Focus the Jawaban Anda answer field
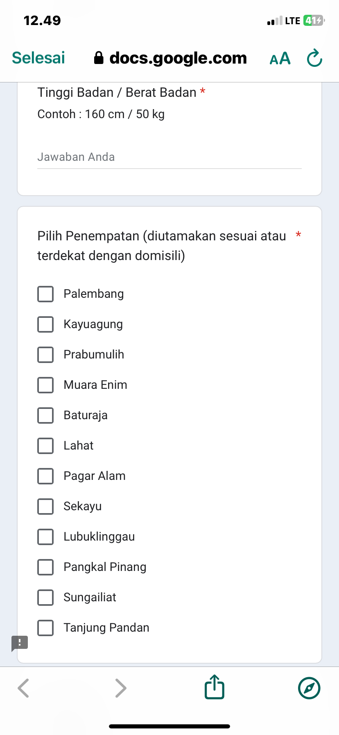This screenshot has height=735, width=339. point(169,157)
